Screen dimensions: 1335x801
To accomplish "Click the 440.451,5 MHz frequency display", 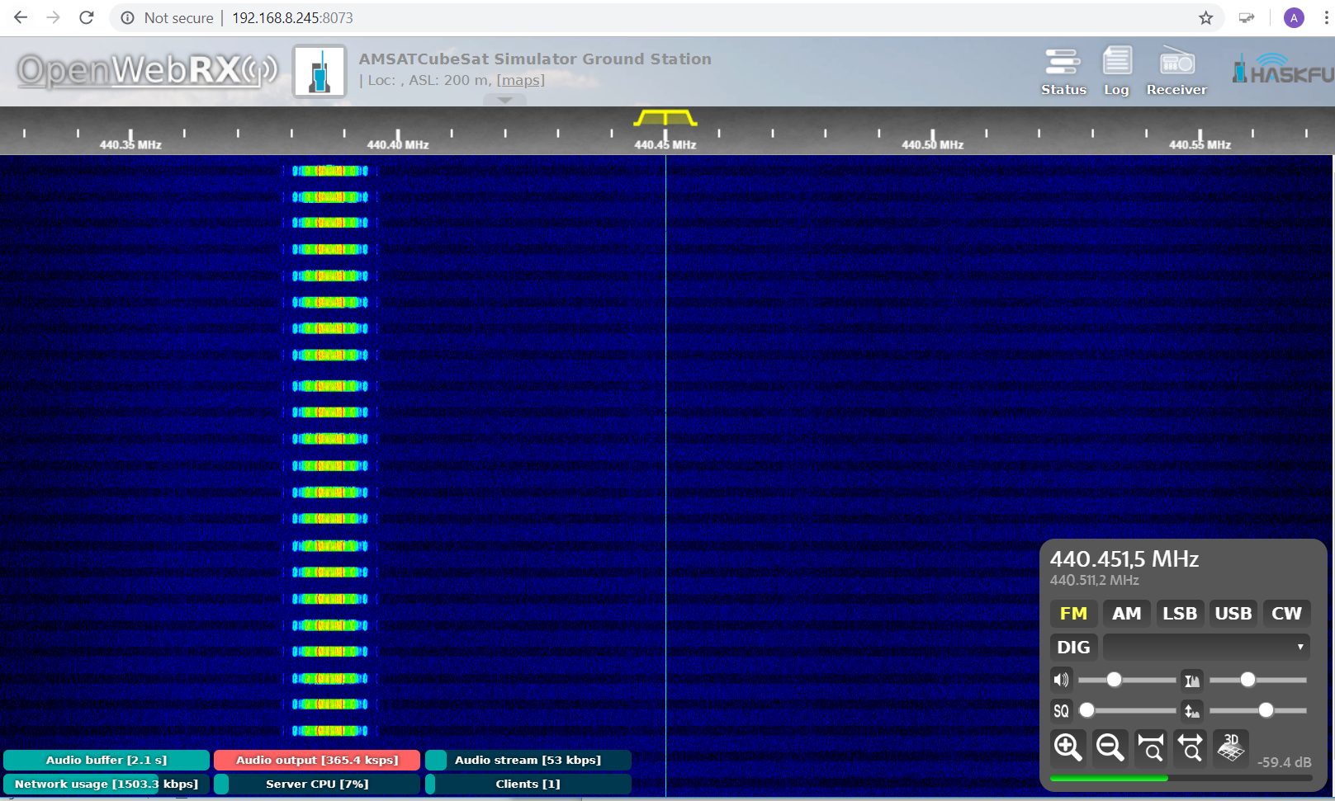I will click(x=1124, y=559).
